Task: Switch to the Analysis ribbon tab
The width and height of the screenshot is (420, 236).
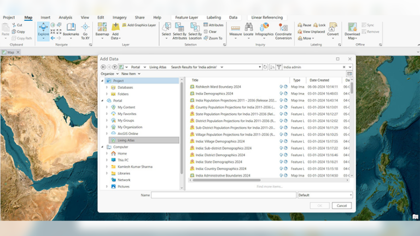Action: point(66,17)
